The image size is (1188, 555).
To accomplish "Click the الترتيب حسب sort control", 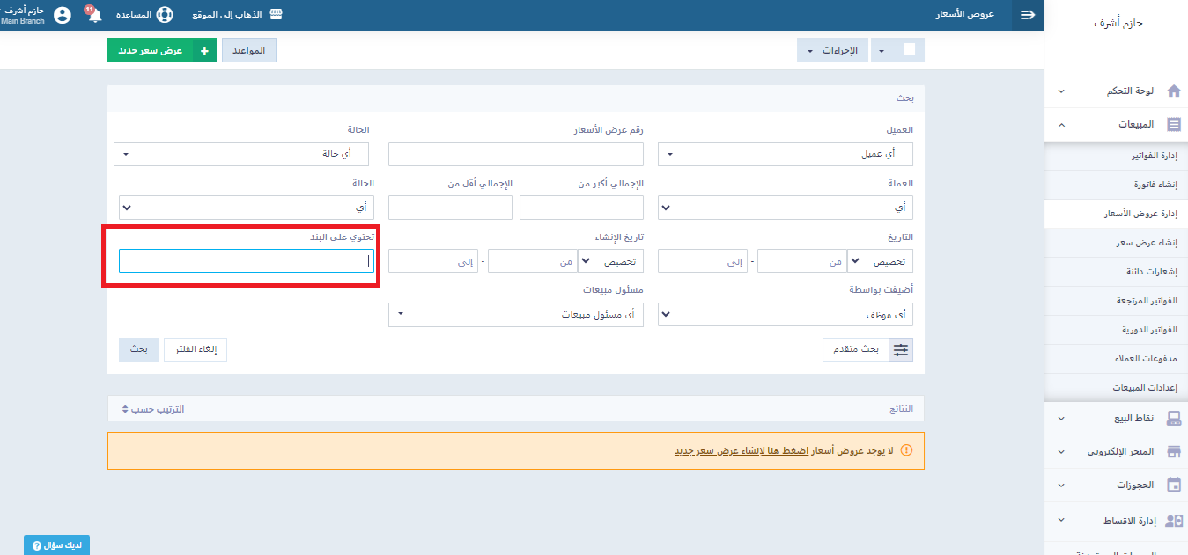I will coord(152,410).
